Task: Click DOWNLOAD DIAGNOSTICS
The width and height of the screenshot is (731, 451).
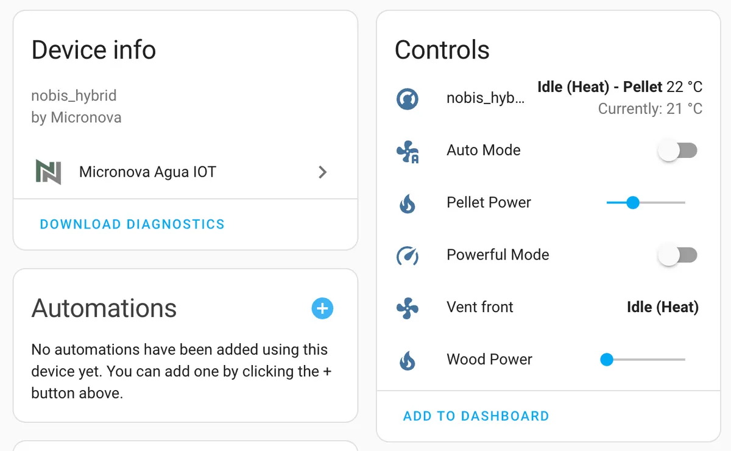Action: 132,224
